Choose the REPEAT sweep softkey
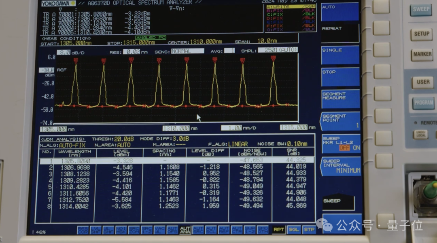The image size is (437, 243). (x=340, y=33)
